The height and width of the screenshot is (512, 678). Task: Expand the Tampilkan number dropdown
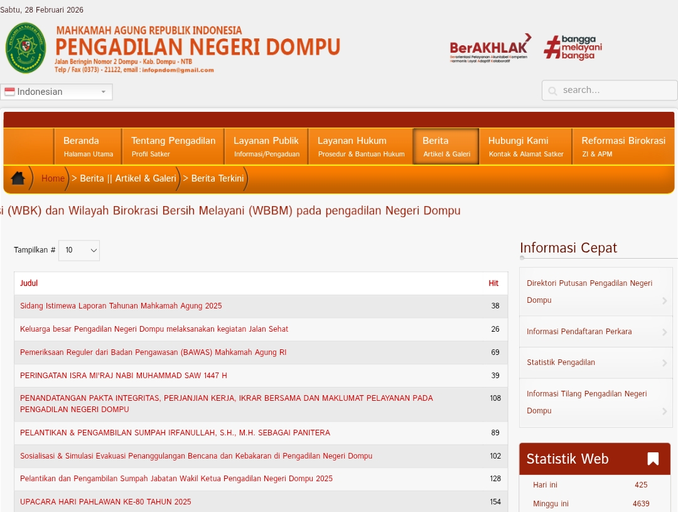(79, 250)
